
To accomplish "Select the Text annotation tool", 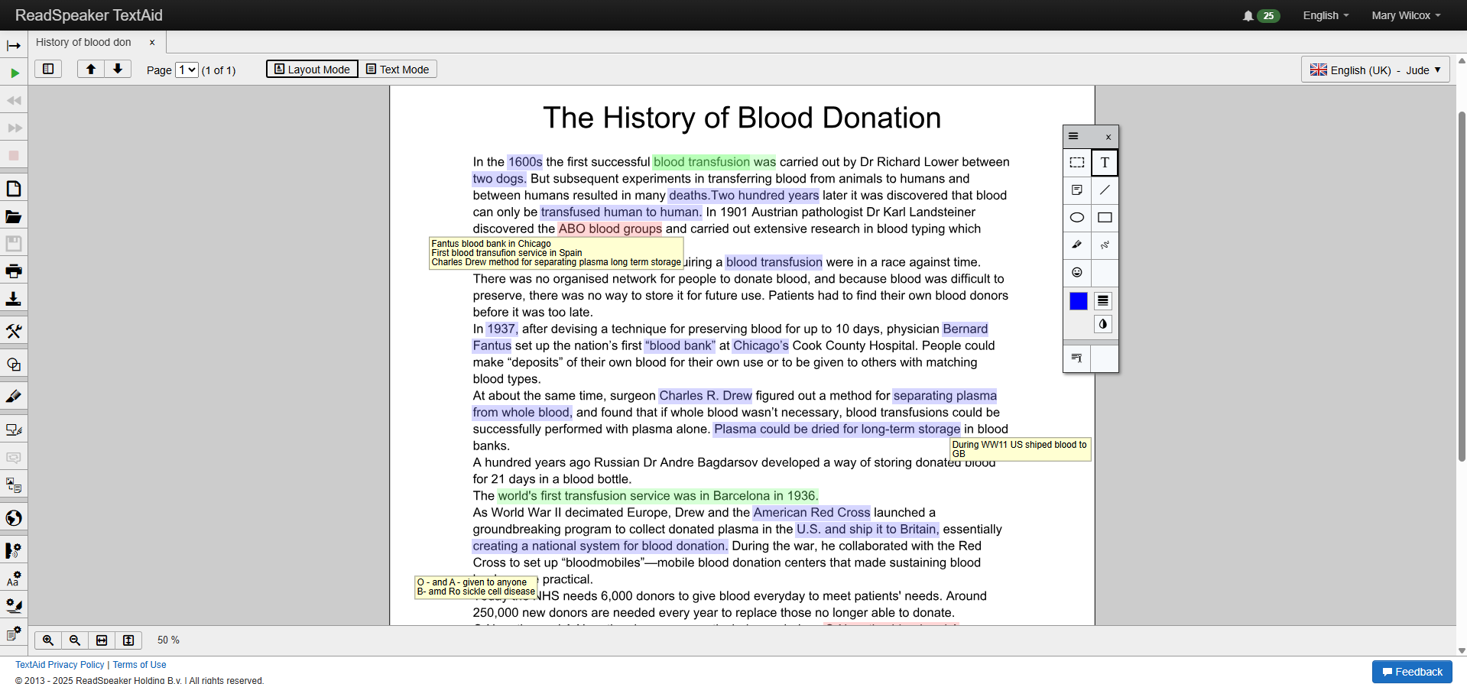I will [x=1104, y=163].
